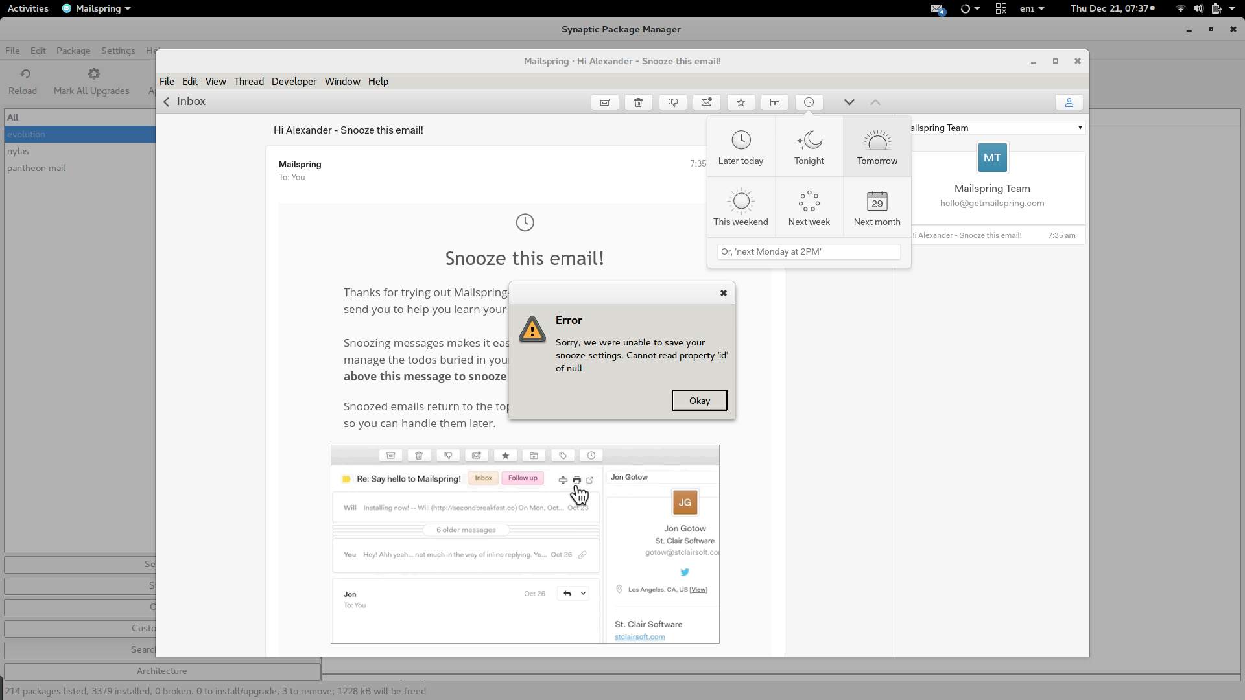Viewport: 1245px width, 700px height.
Task: Click the Snooze clock toolbar icon
Action: point(809,102)
